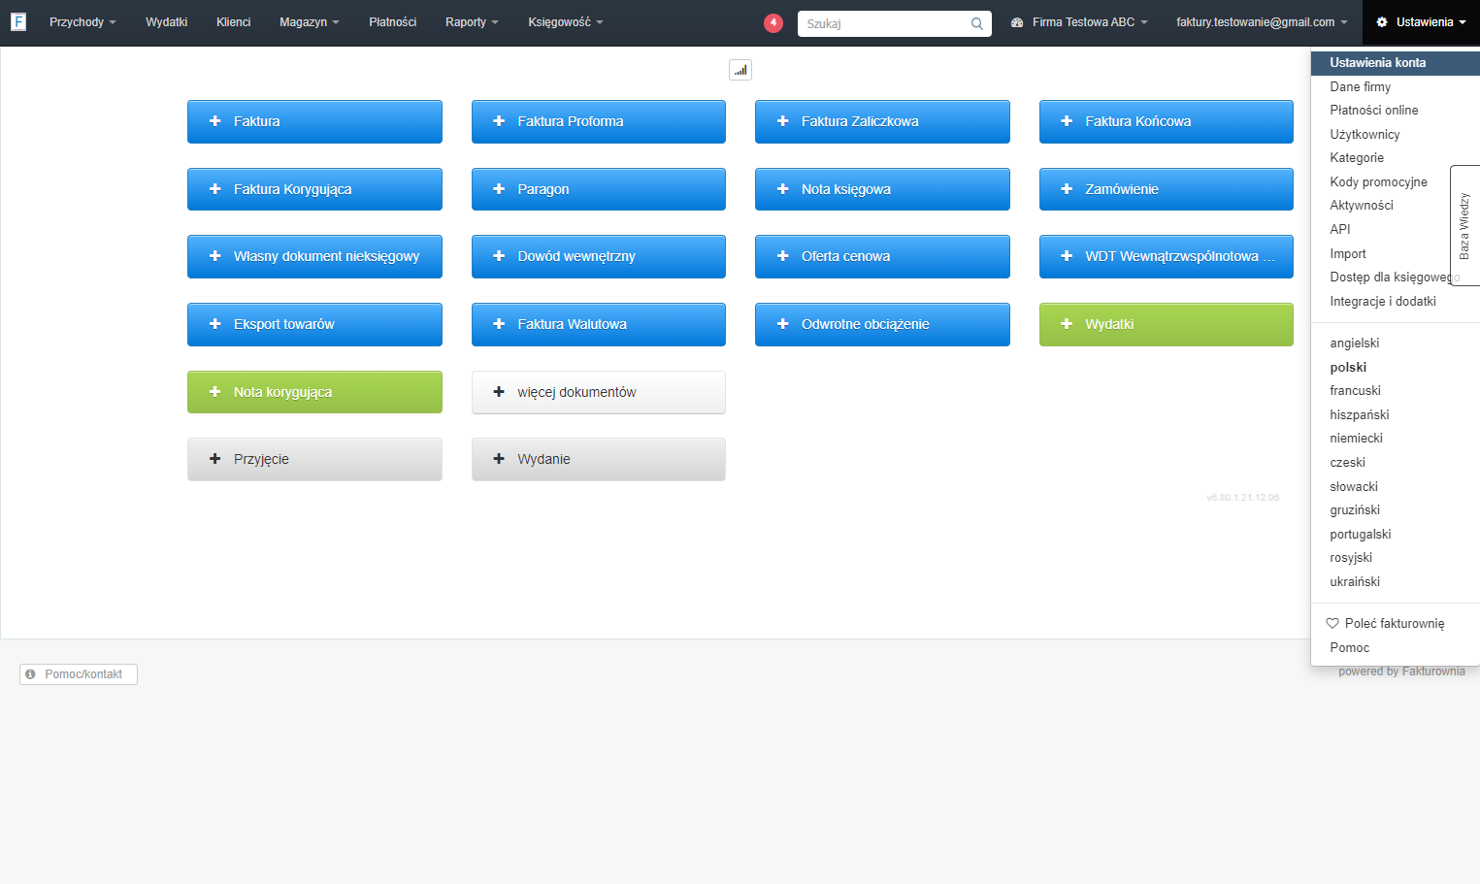This screenshot has width=1480, height=884.
Task: Click the heart icon beside Poleć fakturownię
Action: (1332, 623)
